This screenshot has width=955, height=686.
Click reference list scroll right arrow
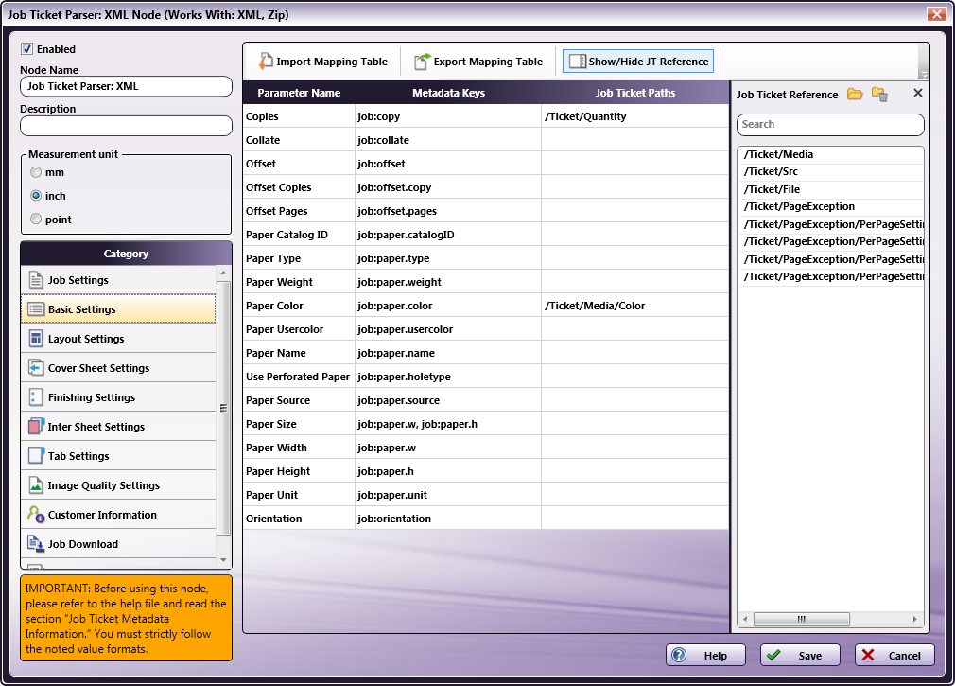[x=914, y=619]
